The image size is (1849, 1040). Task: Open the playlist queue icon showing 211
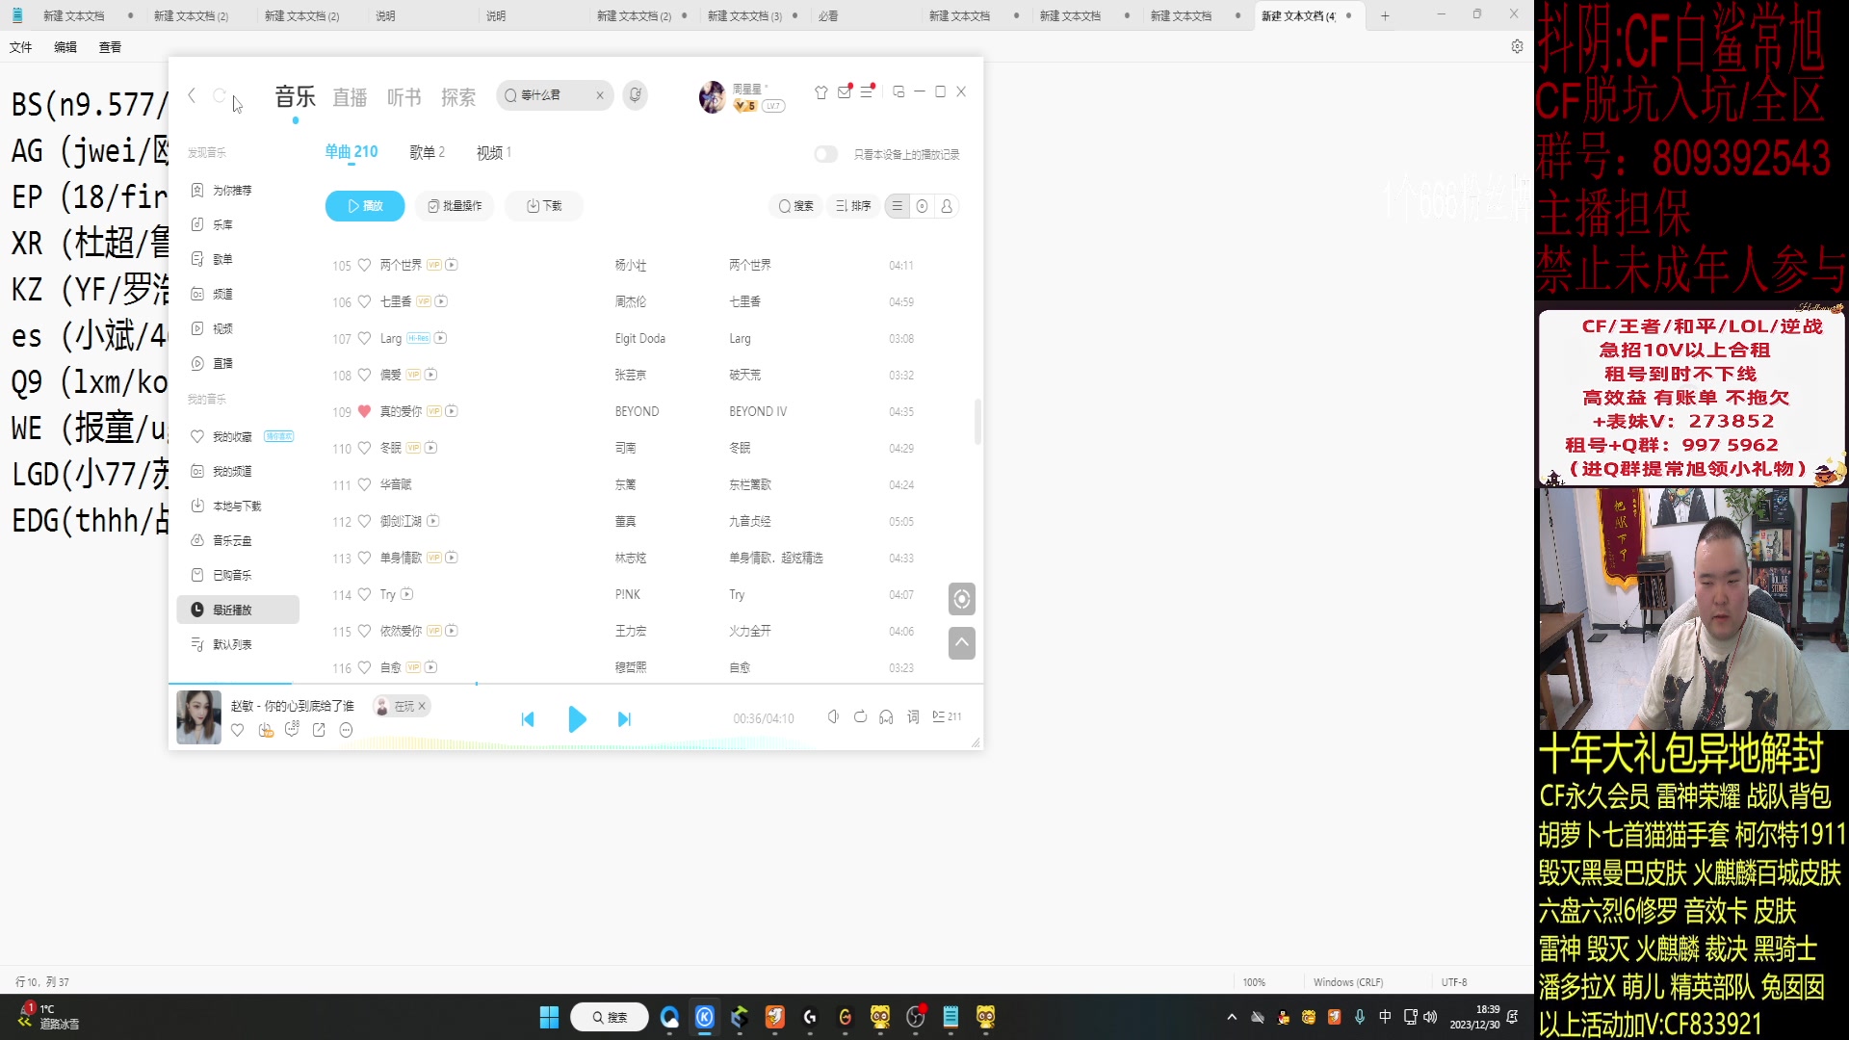[947, 716]
